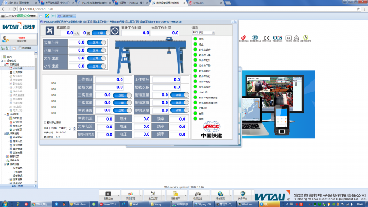Click the 累计工作时间 value field
The width and height of the screenshot is (368, 207).
[x=135, y=33]
